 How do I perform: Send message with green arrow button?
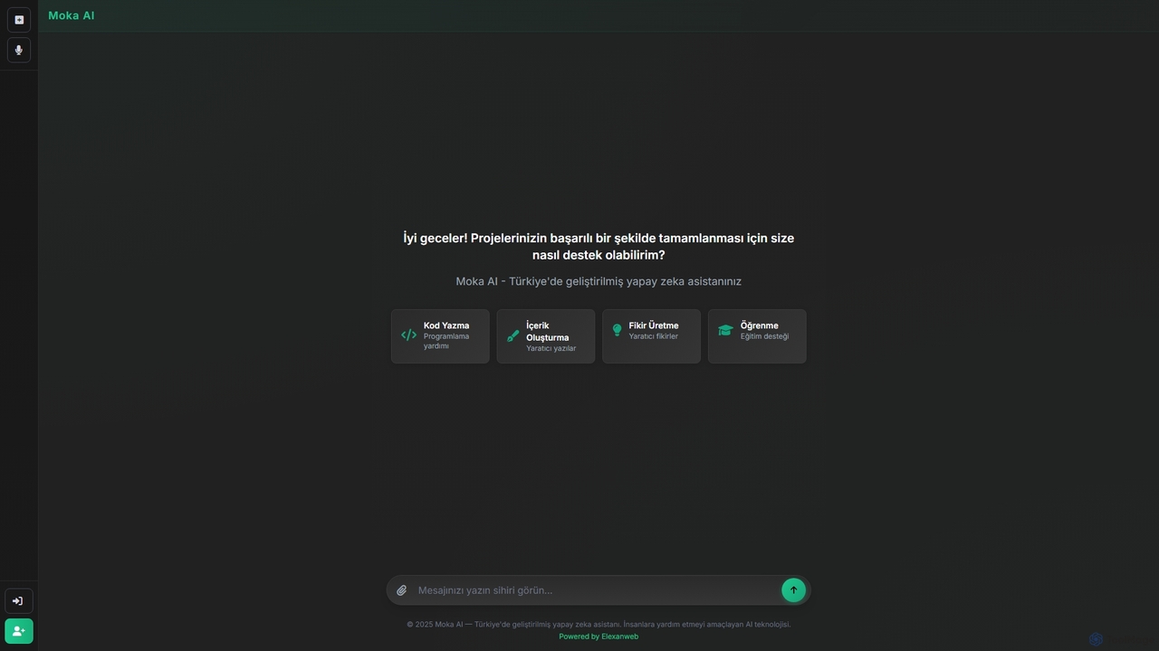coord(793,590)
